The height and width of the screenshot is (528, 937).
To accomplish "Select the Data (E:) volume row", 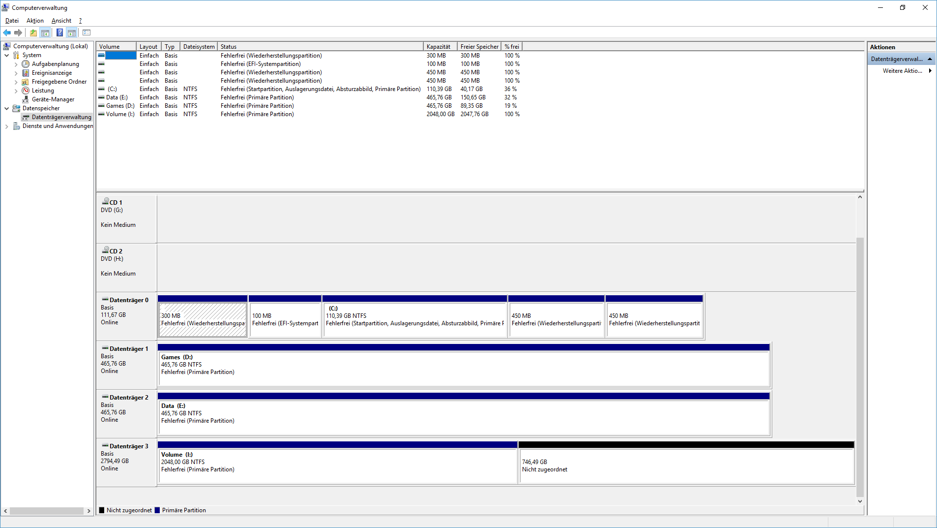I will (x=309, y=97).
